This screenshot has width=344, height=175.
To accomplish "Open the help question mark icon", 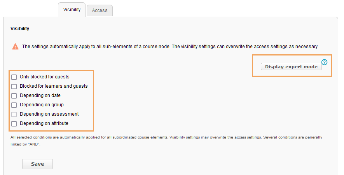I will point(324,62).
